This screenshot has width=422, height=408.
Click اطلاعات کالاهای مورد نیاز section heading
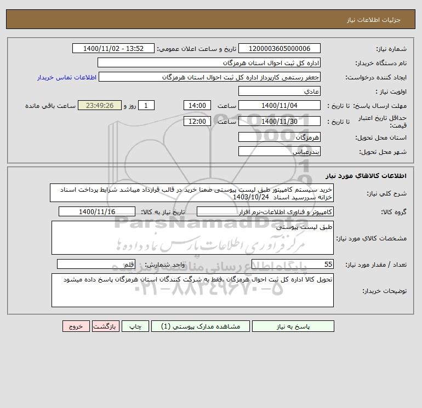366,176
